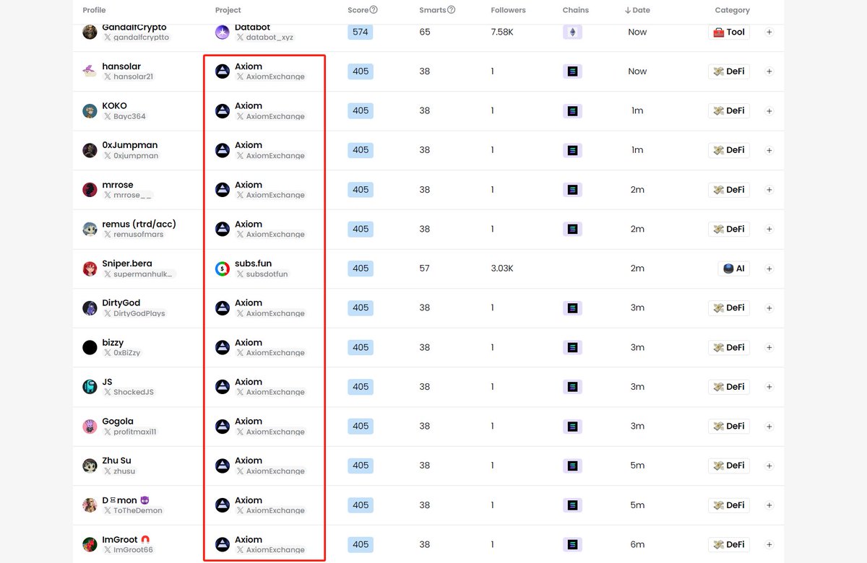
Task: Click the JS profile avatar
Action: 90,387
